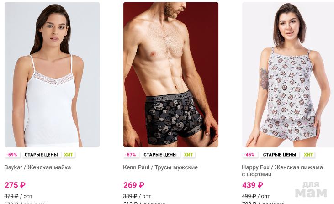Click ХИТ badge on Baykar product
Screen dimensions: 334x204
(x=69, y=155)
